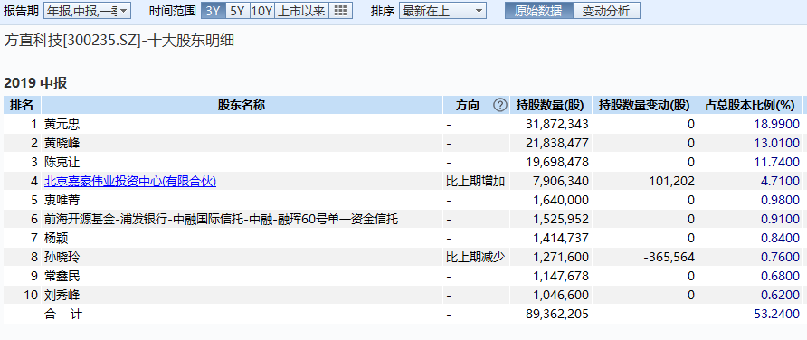This screenshot has height=340, width=807.
Task: Click holding amount 1,147,678
Action: [561, 276]
